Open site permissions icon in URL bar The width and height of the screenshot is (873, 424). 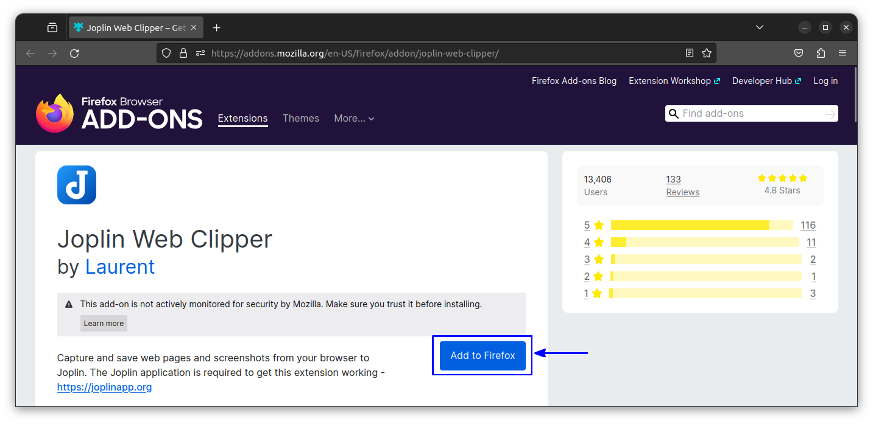tap(200, 54)
